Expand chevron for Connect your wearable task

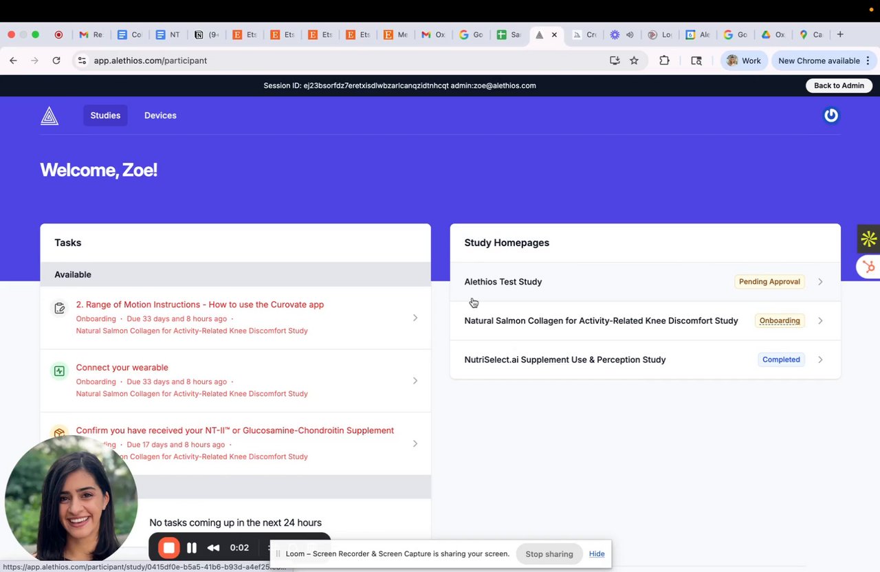coord(415,381)
